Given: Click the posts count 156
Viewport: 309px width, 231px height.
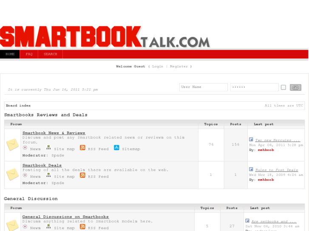Looking at the screenshot, I should [x=235, y=145].
